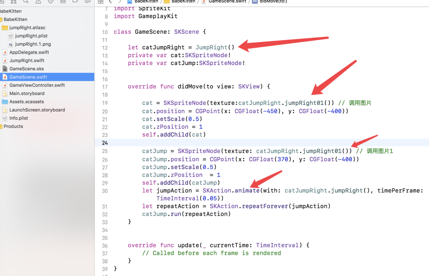Open GameScene.sks scene file
The height and width of the screenshot is (276, 429).
click(x=47, y=69)
